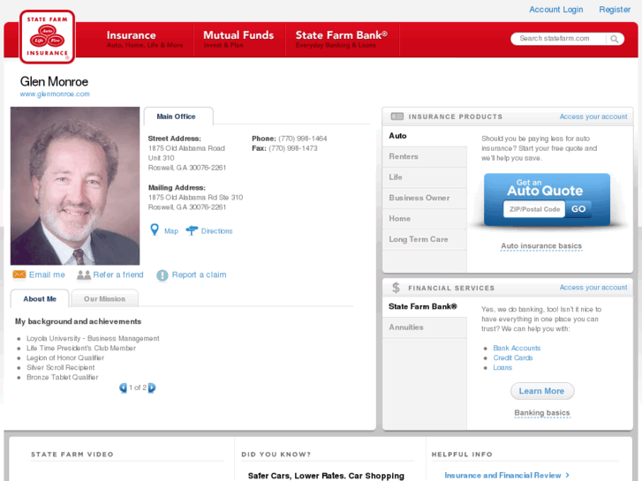The height and width of the screenshot is (481, 642).
Task: Click the Refer a friend link
Action: [x=118, y=274]
